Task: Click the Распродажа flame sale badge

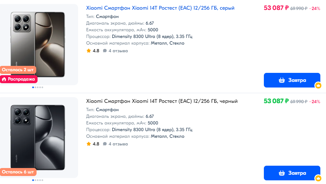Action: pos(19,79)
